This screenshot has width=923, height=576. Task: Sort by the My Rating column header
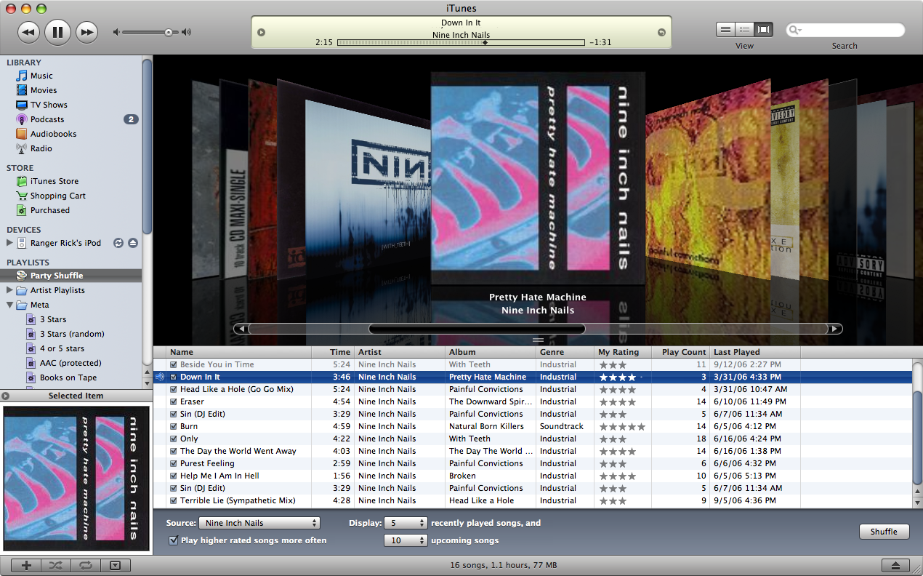(x=623, y=352)
